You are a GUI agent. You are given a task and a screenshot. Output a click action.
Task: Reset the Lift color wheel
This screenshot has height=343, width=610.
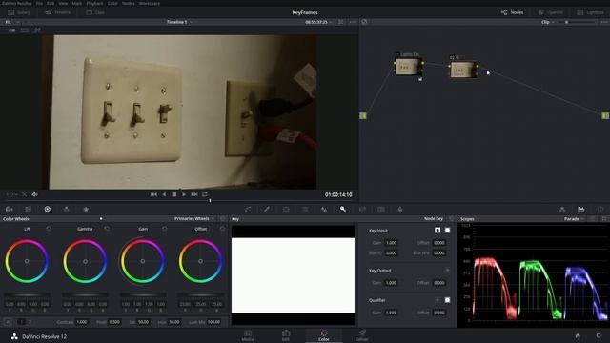click(x=49, y=229)
